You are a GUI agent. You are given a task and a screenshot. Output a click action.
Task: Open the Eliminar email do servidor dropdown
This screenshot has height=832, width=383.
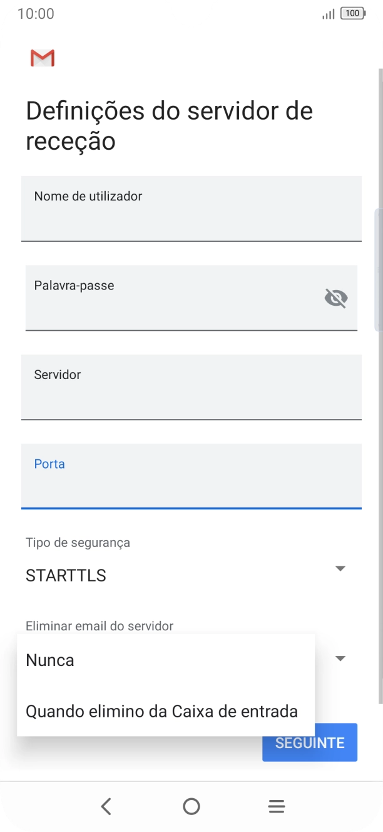[x=339, y=658]
